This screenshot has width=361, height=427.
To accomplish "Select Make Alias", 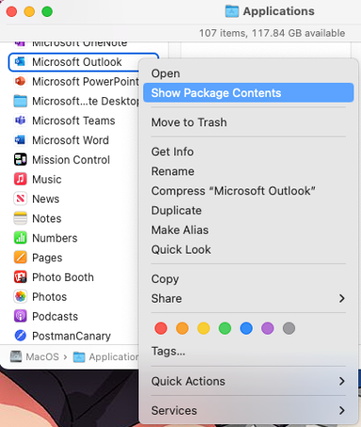I will tap(248, 230).
